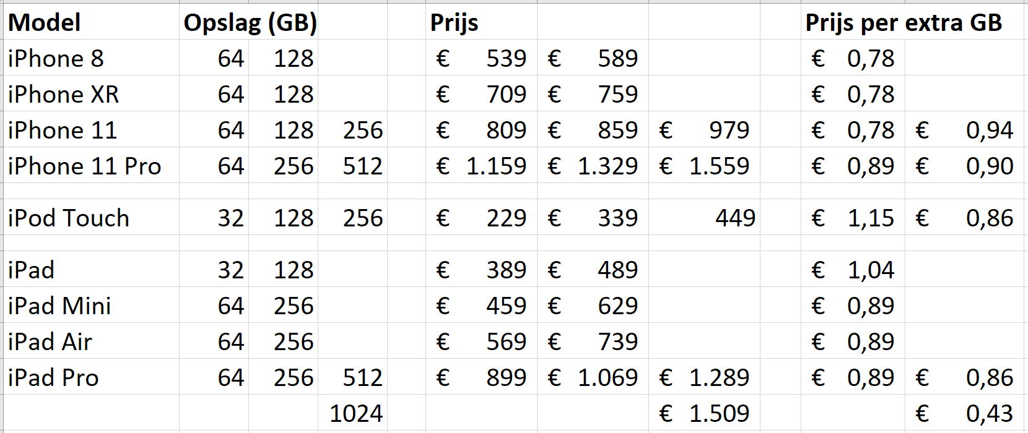The width and height of the screenshot is (1028, 433).
Task: Click the € 539 price cell
Action: click(481, 59)
